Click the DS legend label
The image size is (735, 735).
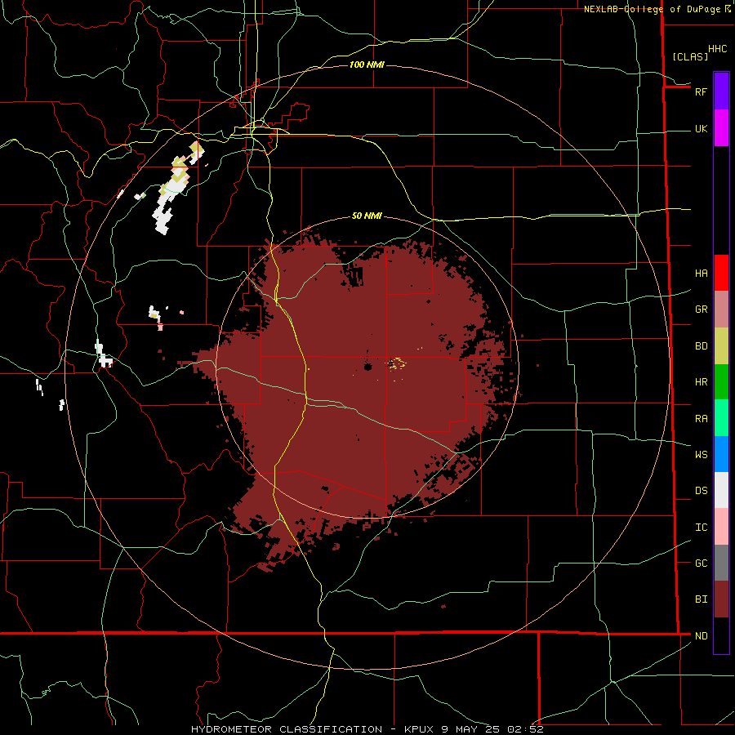701,491
